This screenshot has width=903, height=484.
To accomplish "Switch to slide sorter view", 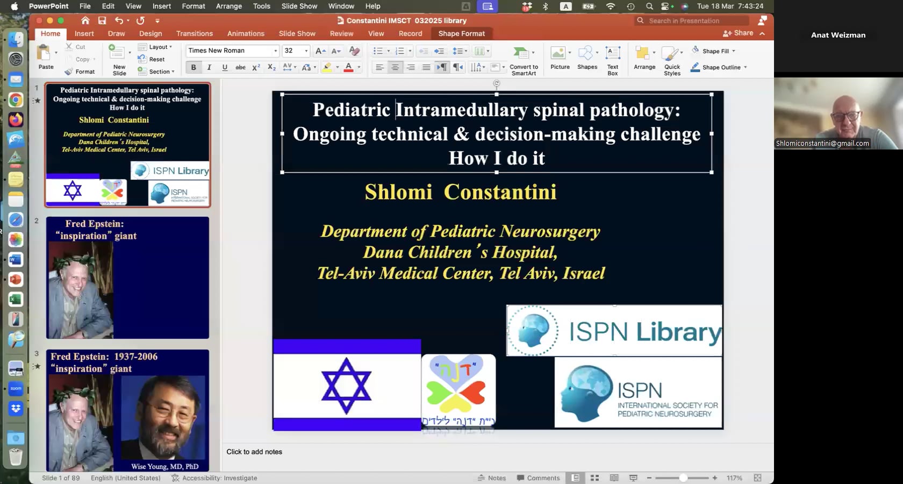I will [x=594, y=478].
